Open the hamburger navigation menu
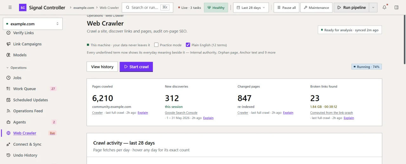406x164 pixels. click(x=10, y=7)
